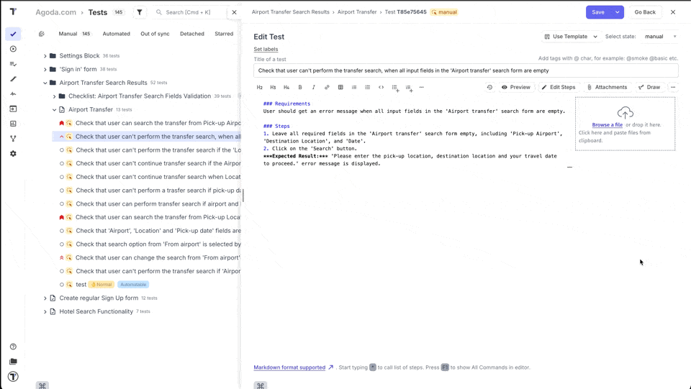Insert a link using the editor toolbar
This screenshot has height=389, width=691.
click(x=327, y=88)
